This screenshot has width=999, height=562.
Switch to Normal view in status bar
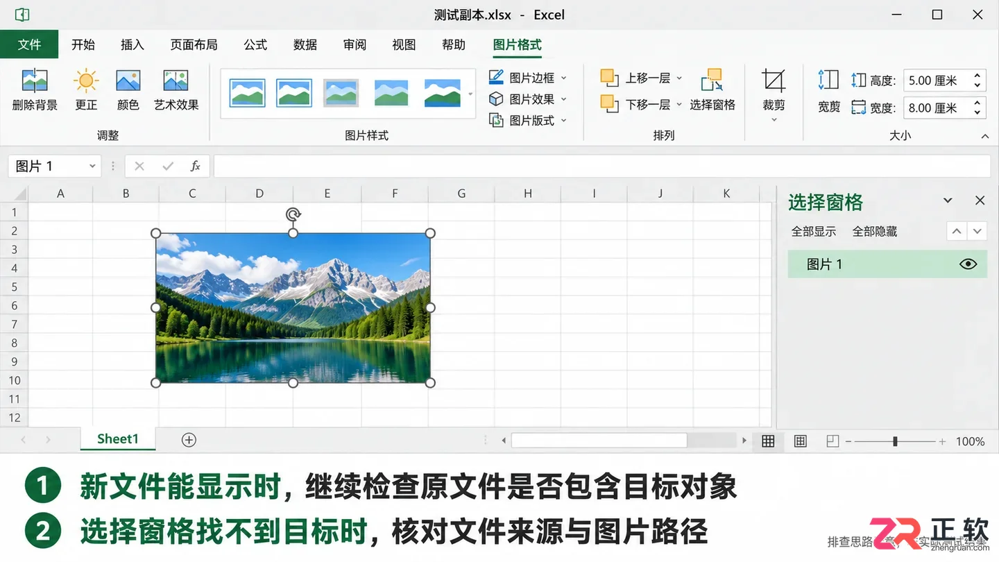coord(768,441)
